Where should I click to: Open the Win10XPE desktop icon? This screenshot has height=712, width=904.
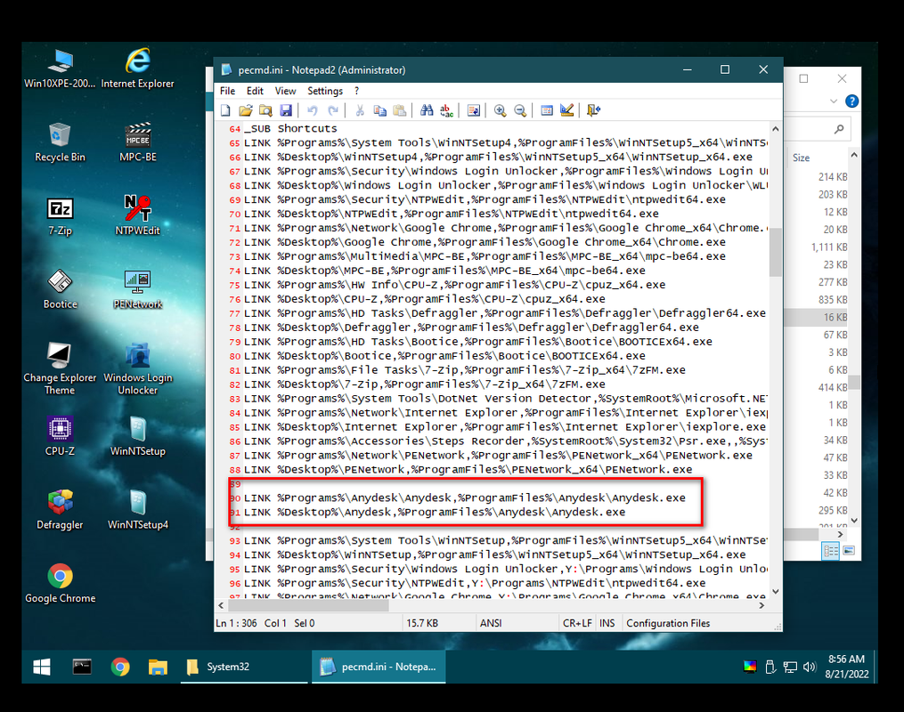[x=60, y=69]
